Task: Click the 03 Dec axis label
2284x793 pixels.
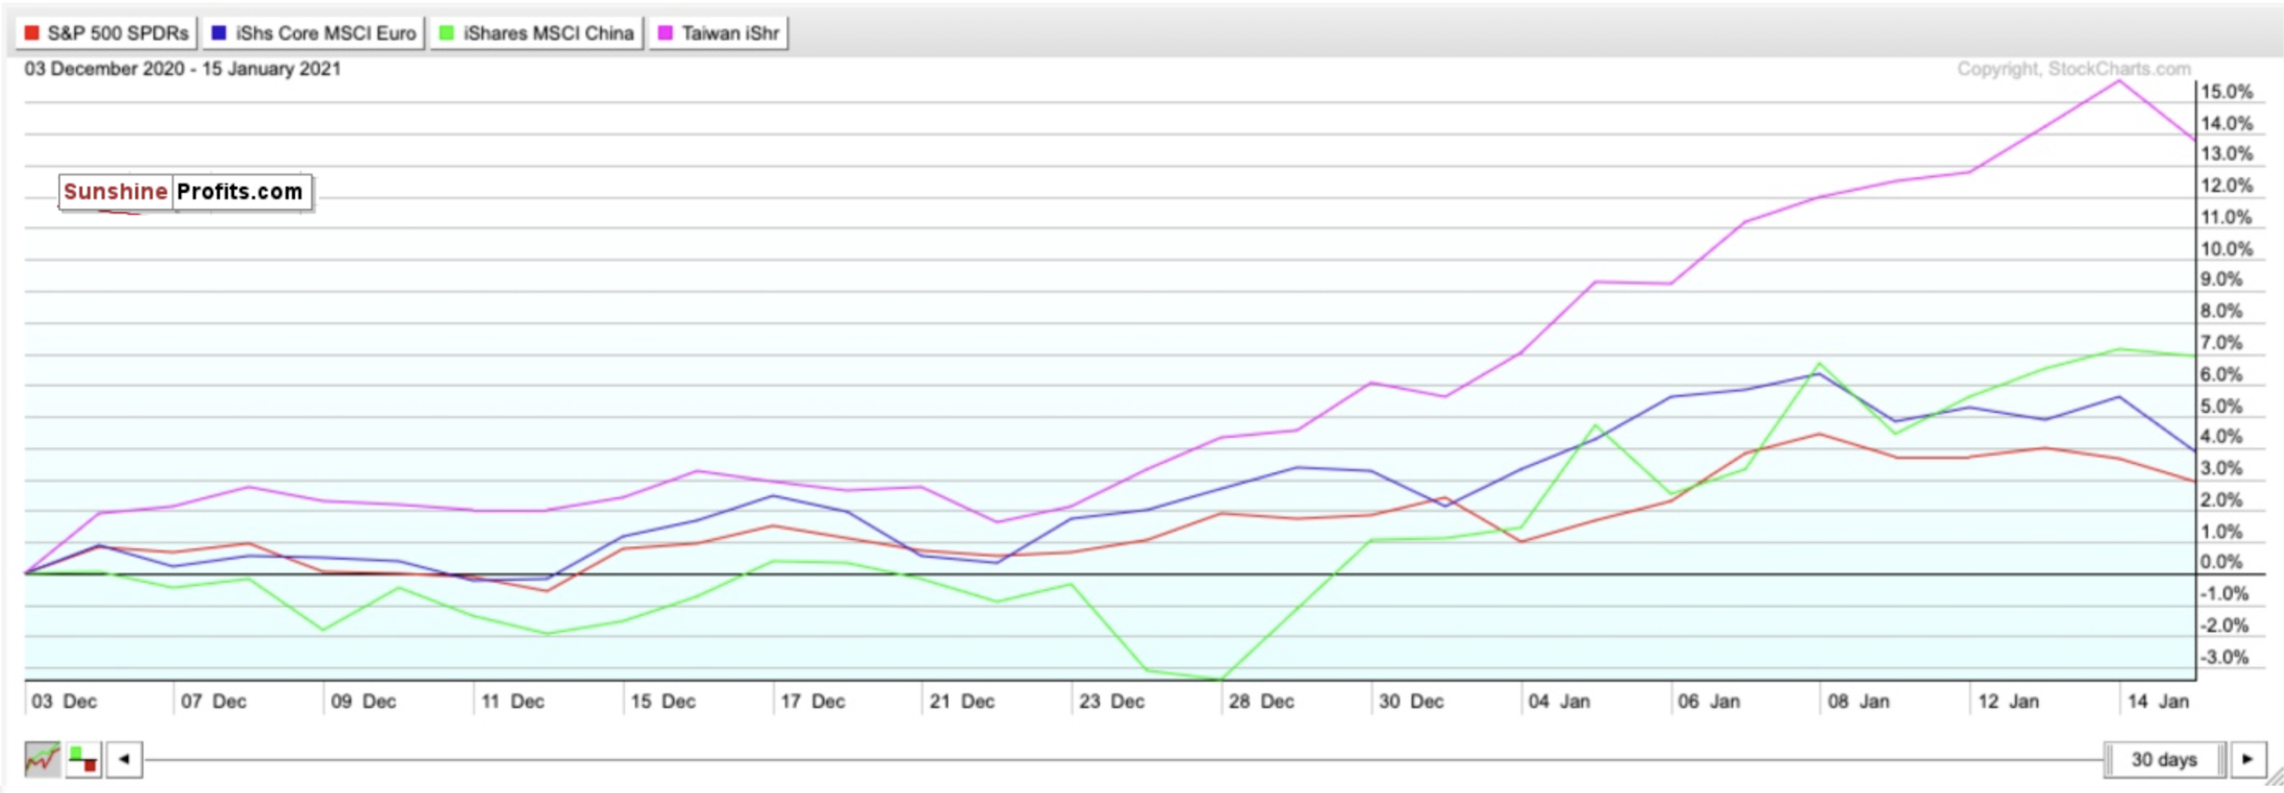Action: pos(64,702)
